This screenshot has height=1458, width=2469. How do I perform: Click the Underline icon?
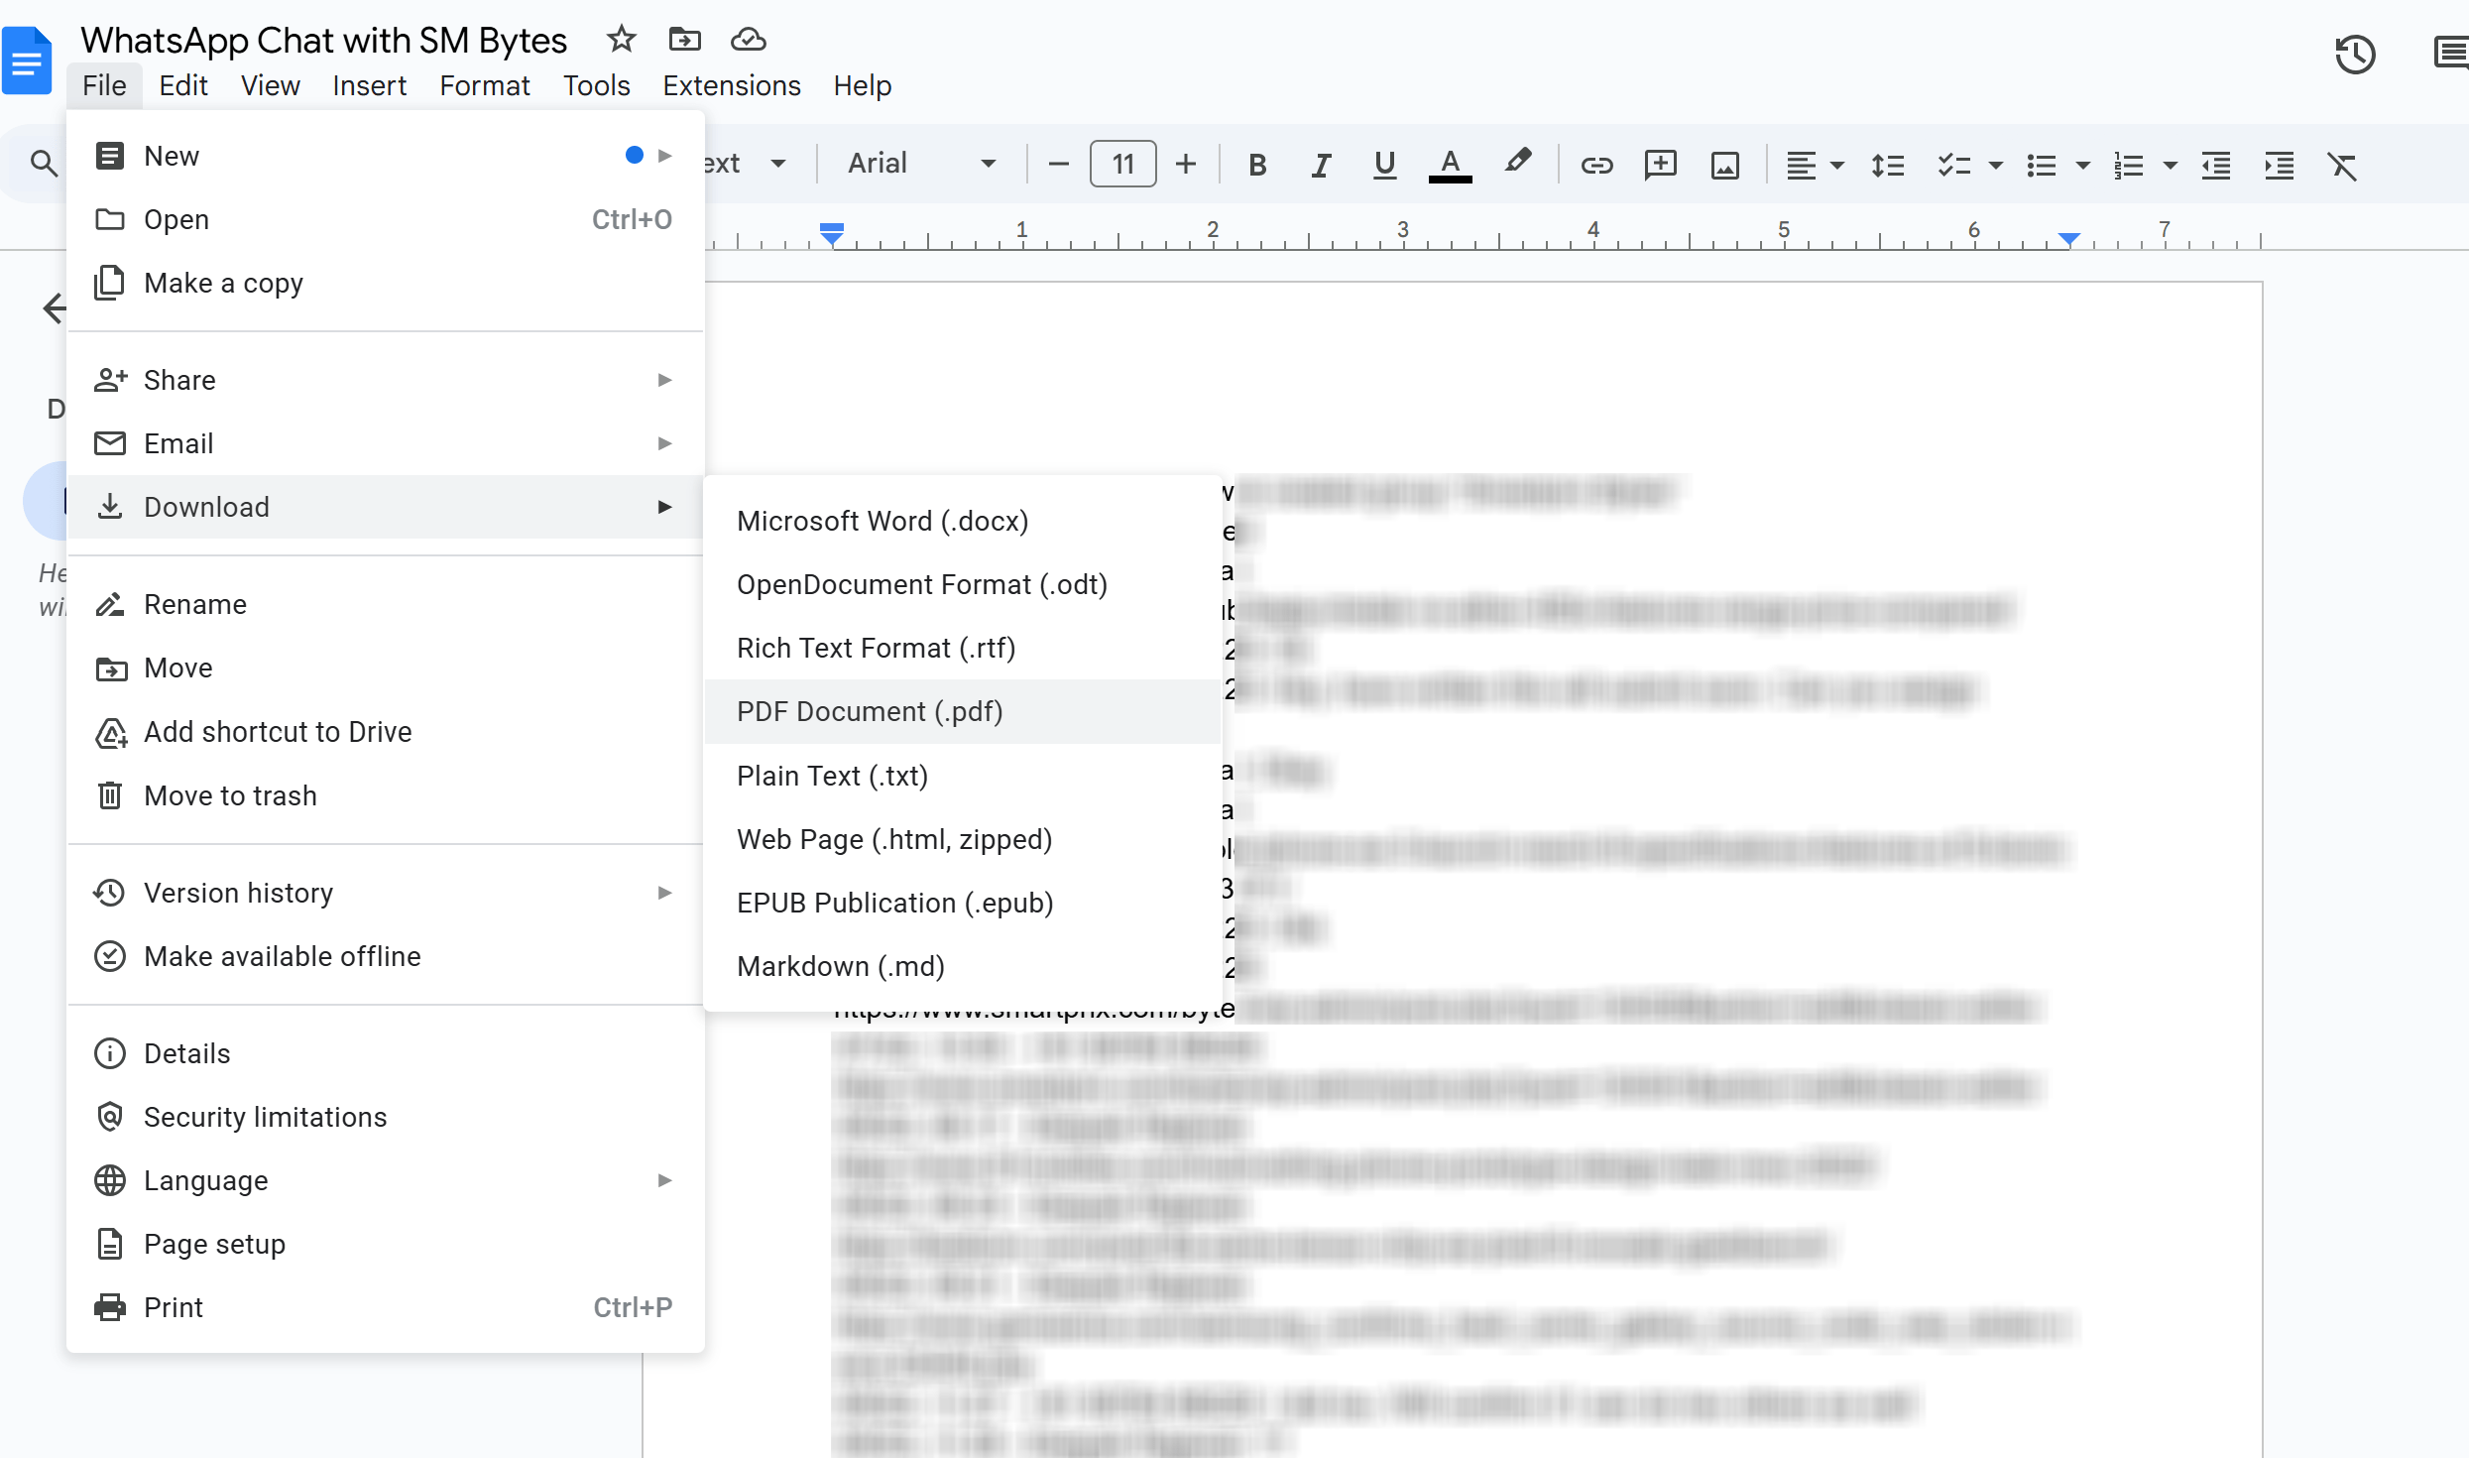pyautogui.click(x=1384, y=165)
